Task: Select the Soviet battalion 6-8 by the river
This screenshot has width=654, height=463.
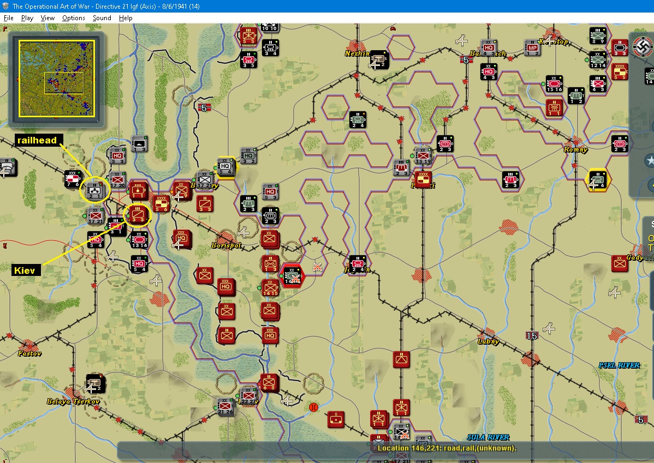Action: pyautogui.click(x=269, y=383)
